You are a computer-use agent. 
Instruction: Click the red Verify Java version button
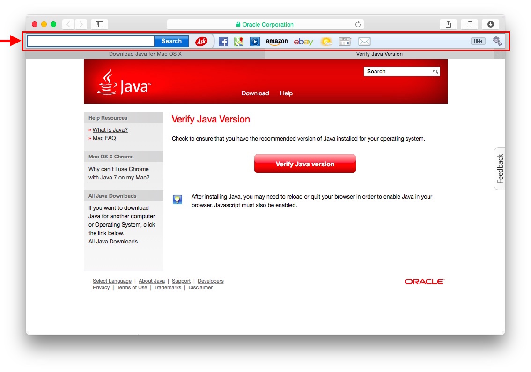click(305, 164)
